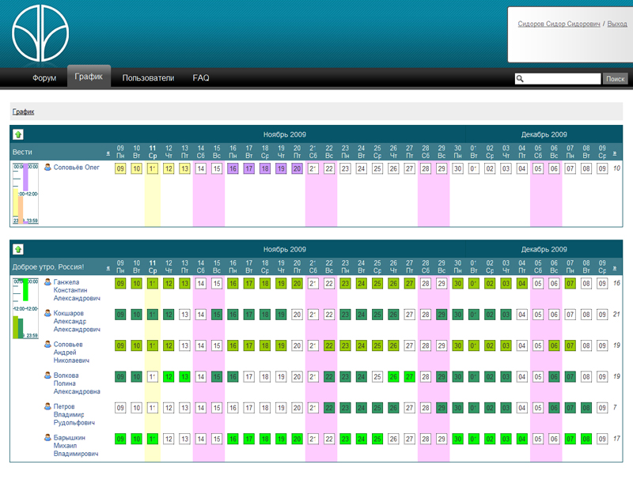Click user icon beside Барышкин Михаил
The image size is (633, 483).
click(47, 438)
